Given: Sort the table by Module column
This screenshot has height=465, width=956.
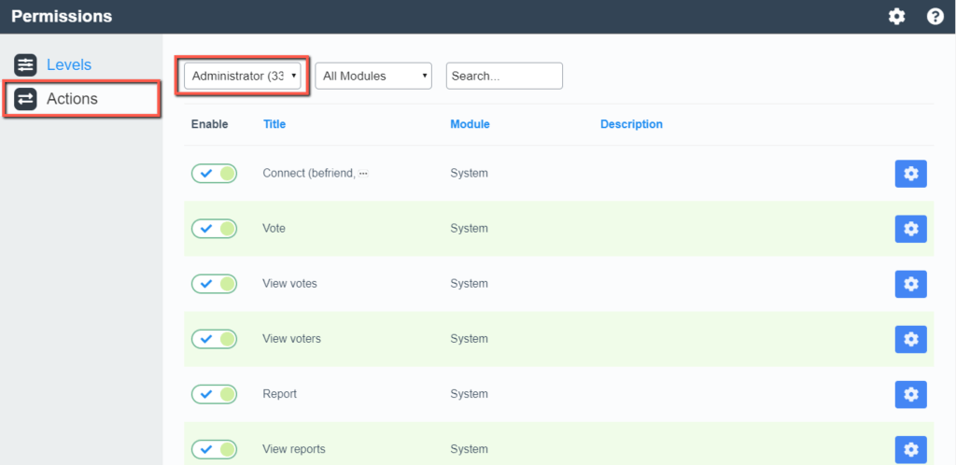Looking at the screenshot, I should [471, 124].
